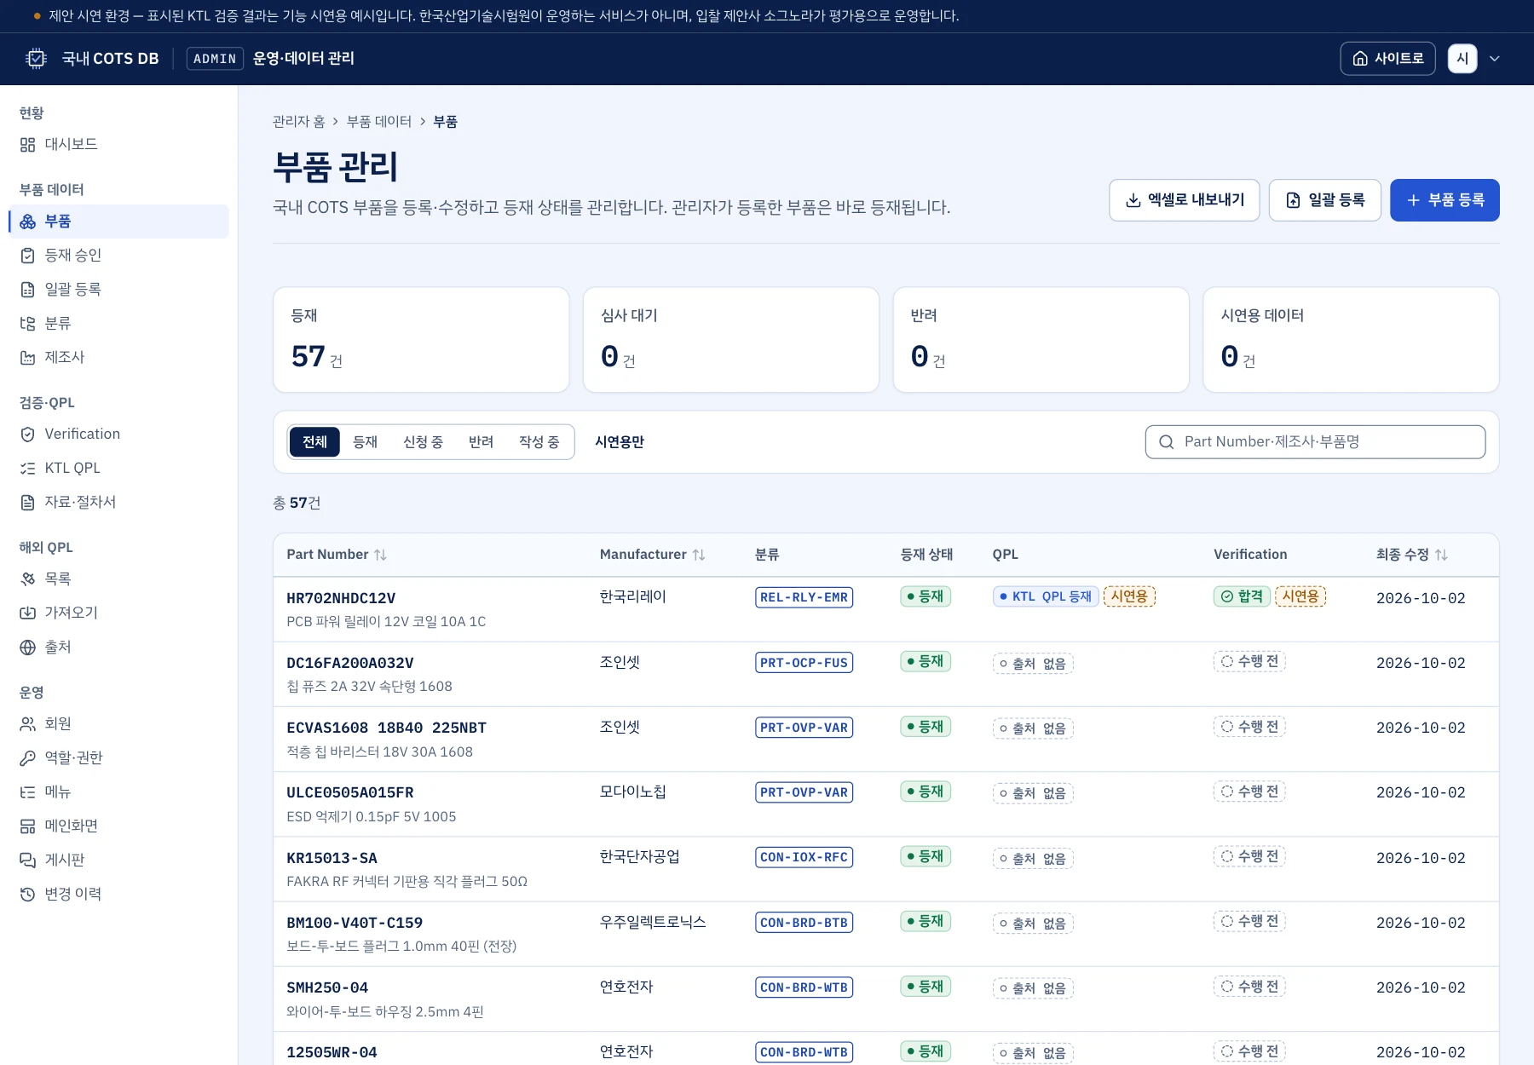Open part KR15013-SA
Image resolution: width=1534 pixels, height=1065 pixels.
click(332, 858)
